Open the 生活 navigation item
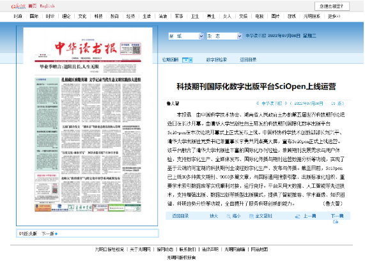365x262 pixels. [x=146, y=16]
